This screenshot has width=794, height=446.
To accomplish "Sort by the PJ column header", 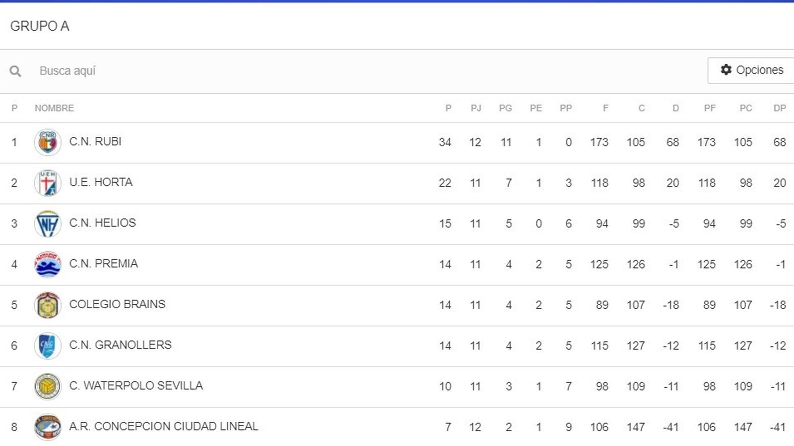I will pyautogui.click(x=477, y=108).
